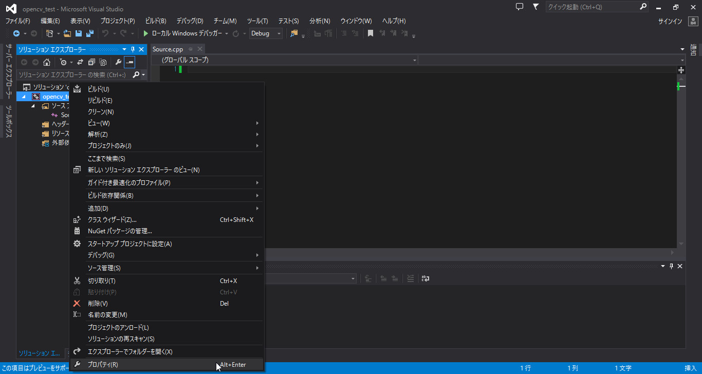Toggle Show All Files in Solution Explorer
The height and width of the screenshot is (374, 702).
click(x=103, y=62)
